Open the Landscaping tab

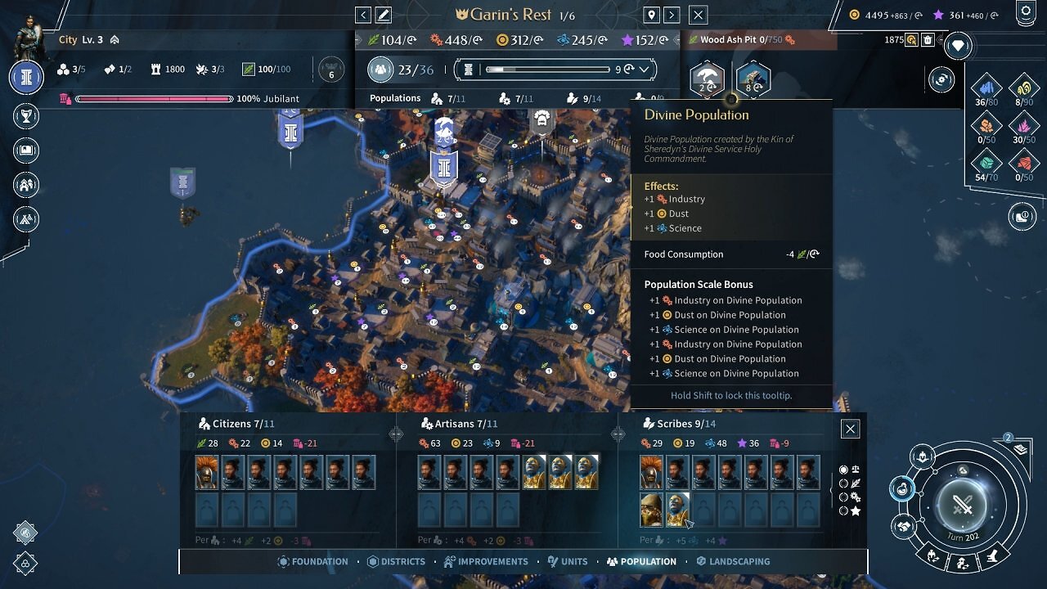733,562
